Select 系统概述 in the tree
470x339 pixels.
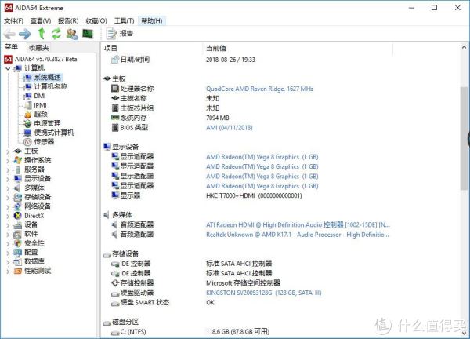47,78
